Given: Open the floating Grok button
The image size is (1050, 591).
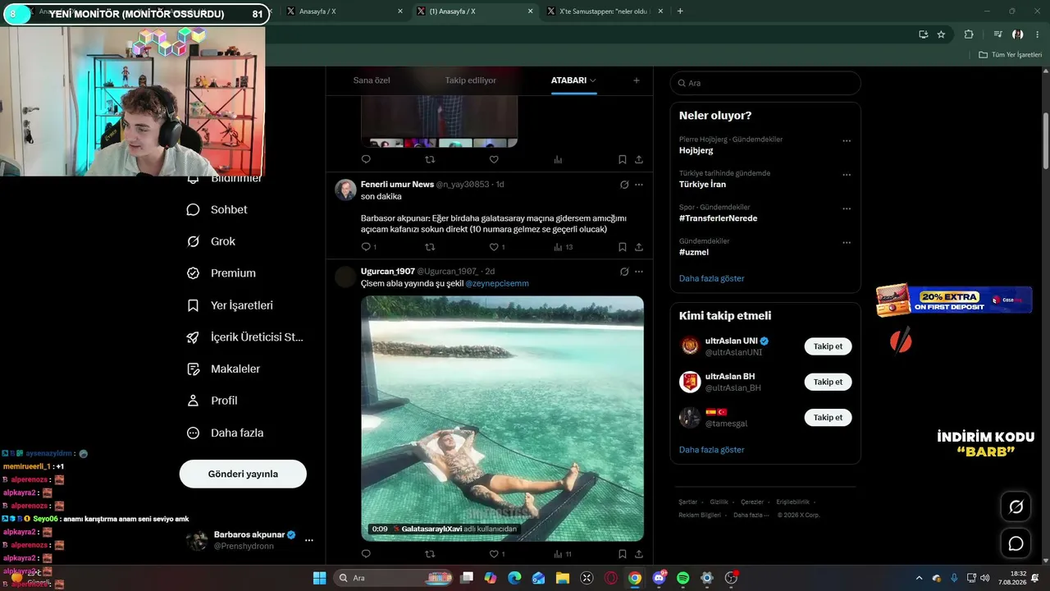Looking at the screenshot, I should (1016, 507).
